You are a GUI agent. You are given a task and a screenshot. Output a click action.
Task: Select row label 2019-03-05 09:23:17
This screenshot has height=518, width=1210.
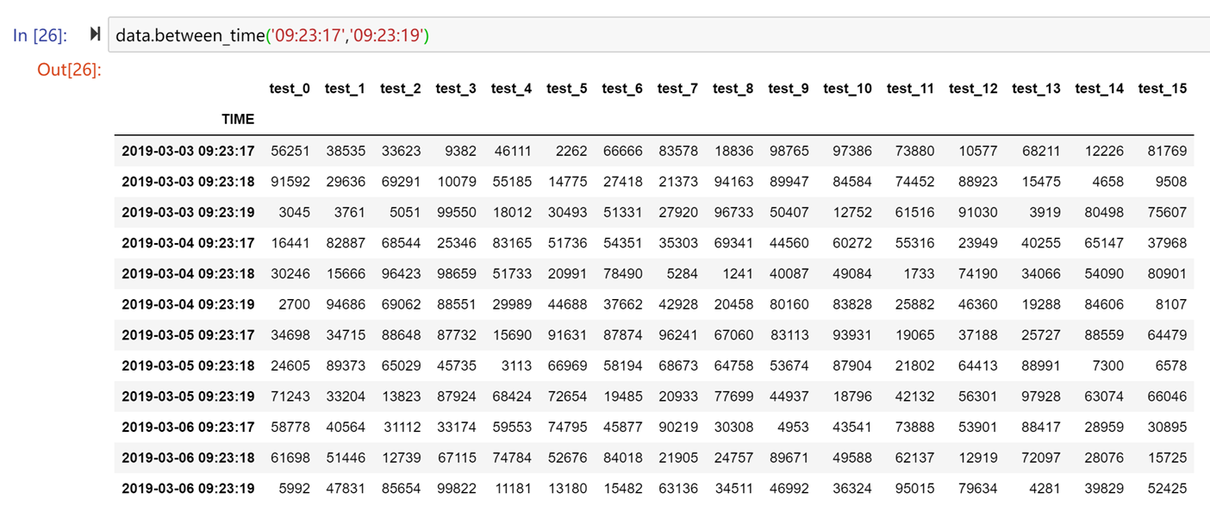[x=188, y=335]
